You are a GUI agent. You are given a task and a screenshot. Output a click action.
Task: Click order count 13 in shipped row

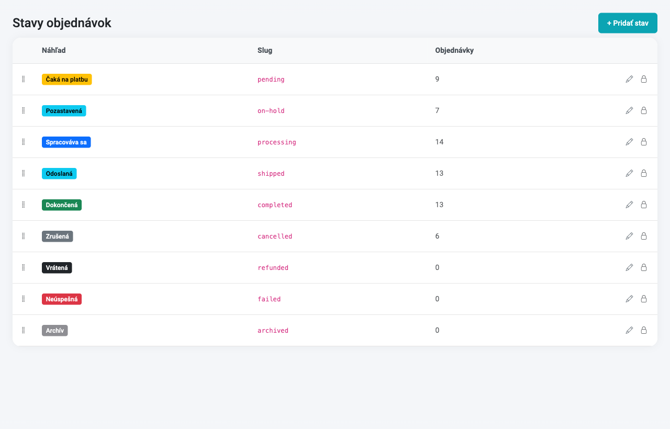click(439, 173)
